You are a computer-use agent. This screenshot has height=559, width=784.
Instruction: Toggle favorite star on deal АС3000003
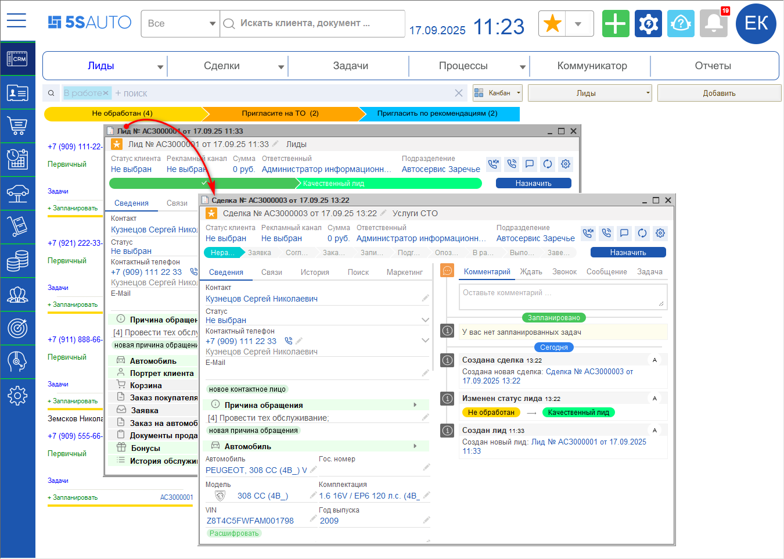[x=211, y=214]
